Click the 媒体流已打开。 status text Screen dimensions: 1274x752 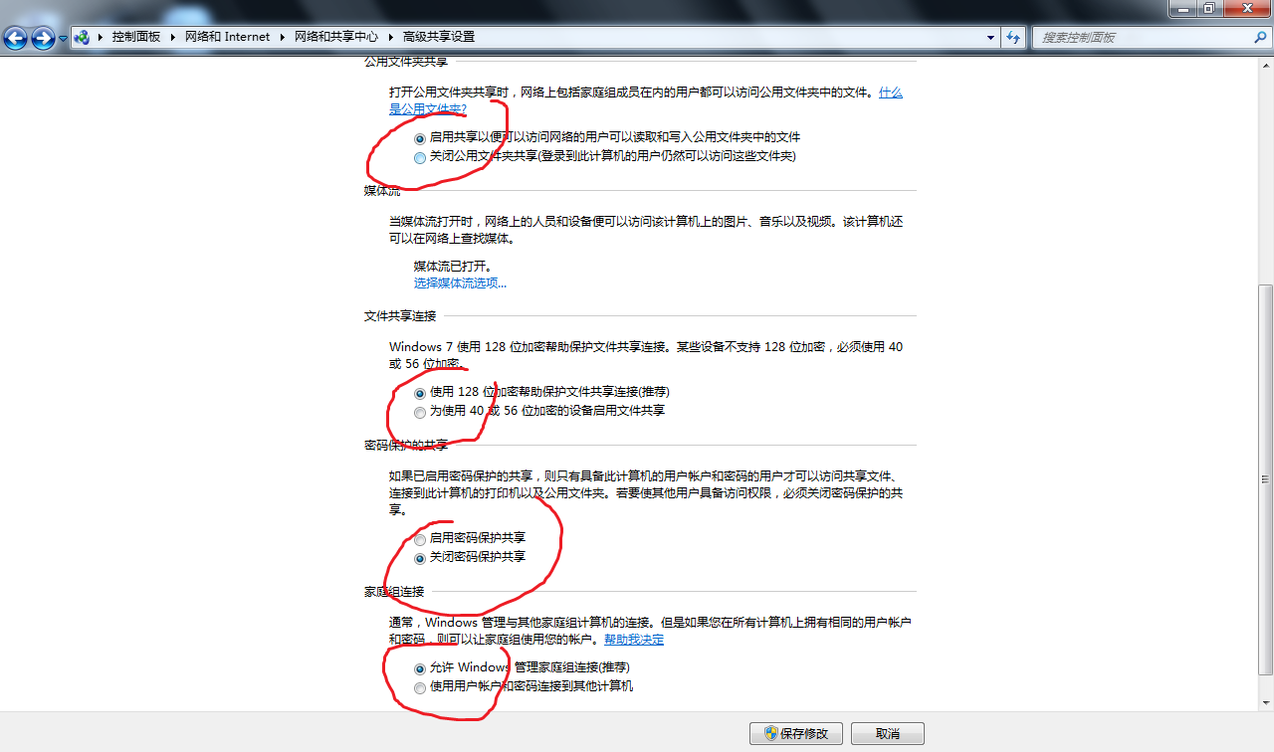(453, 267)
